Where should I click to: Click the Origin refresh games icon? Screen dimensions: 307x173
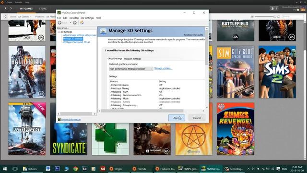[5, 17]
